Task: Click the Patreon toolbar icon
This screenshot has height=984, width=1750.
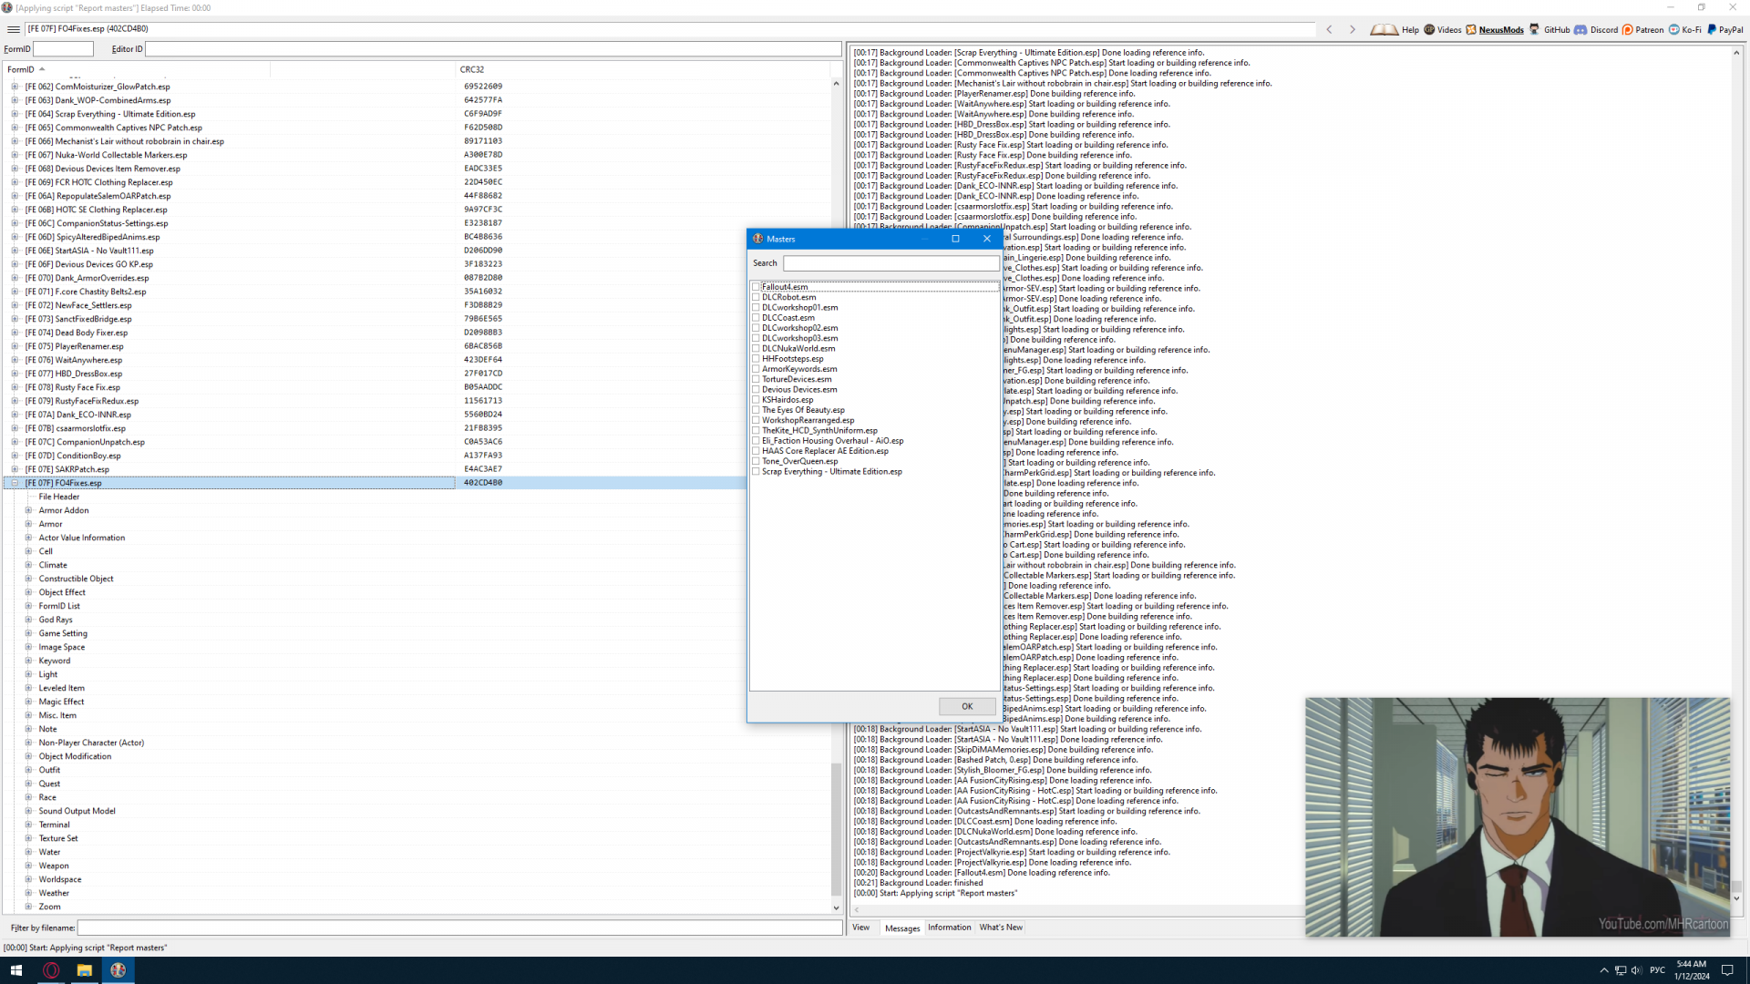Action: pos(1628,30)
